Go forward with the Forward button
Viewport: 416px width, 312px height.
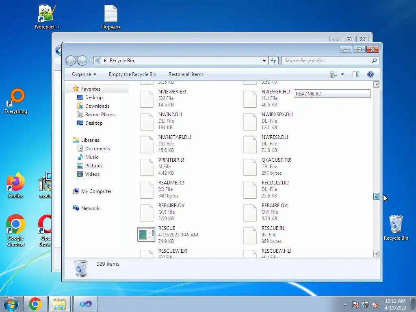point(82,61)
